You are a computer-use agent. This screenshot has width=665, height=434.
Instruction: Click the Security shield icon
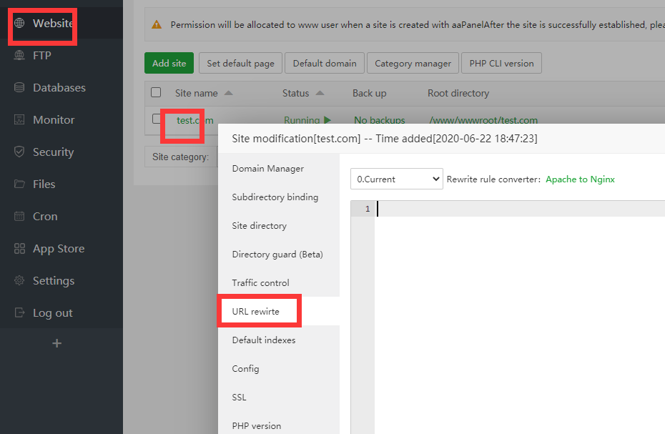pyautogui.click(x=20, y=152)
